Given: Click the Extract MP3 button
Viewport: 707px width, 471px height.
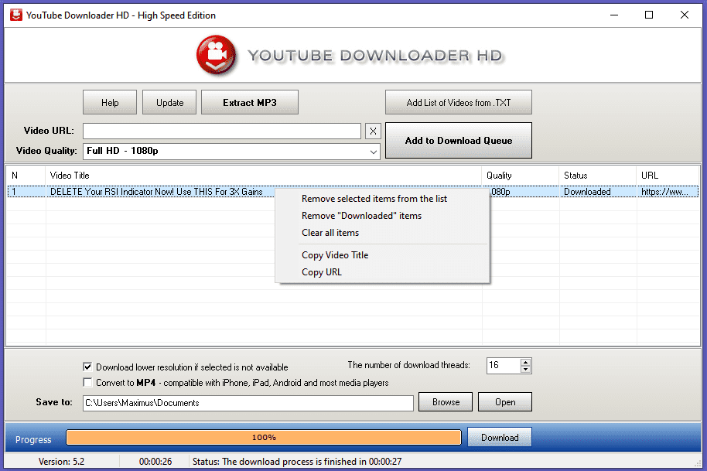Looking at the screenshot, I should tap(249, 102).
